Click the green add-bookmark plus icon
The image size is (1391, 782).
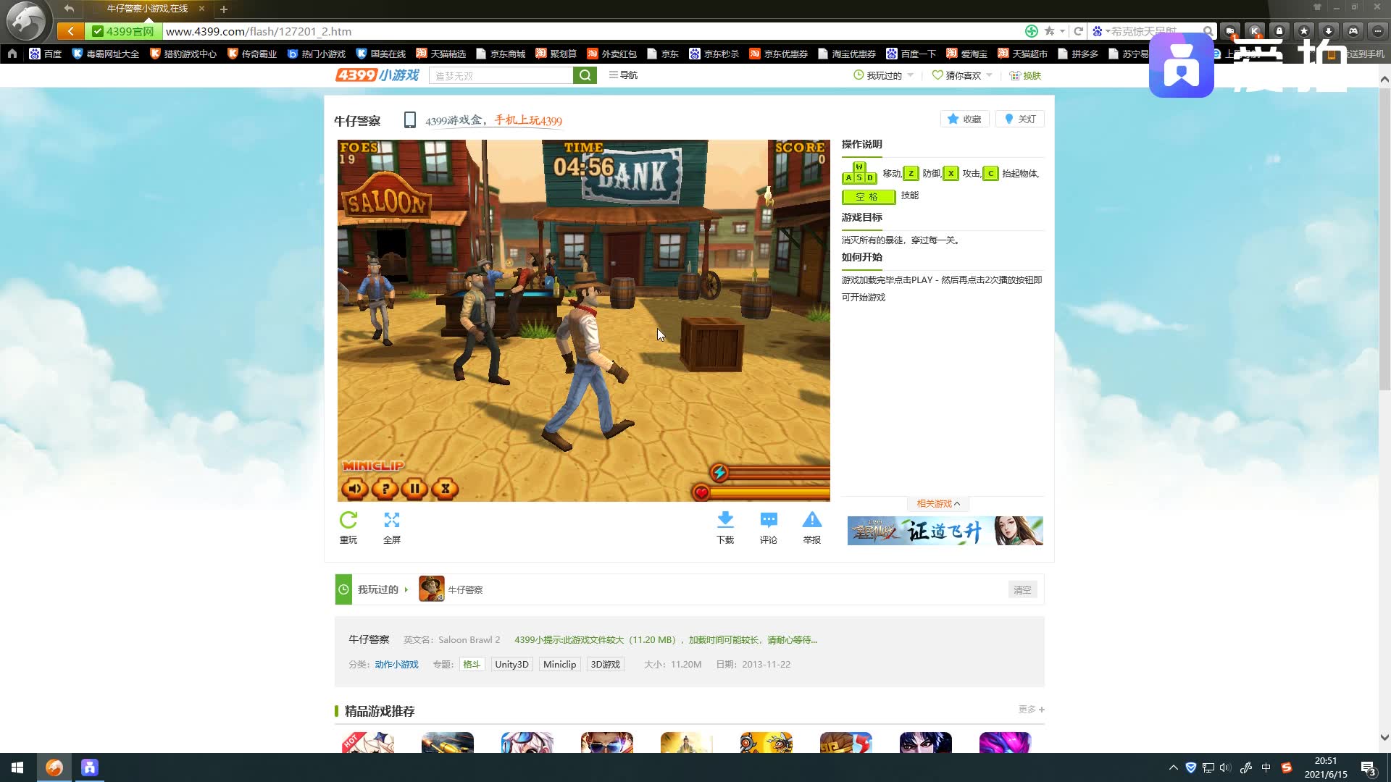(x=1031, y=31)
